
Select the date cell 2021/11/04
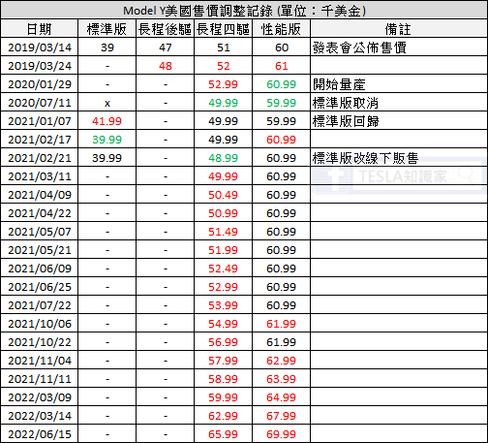coord(40,361)
